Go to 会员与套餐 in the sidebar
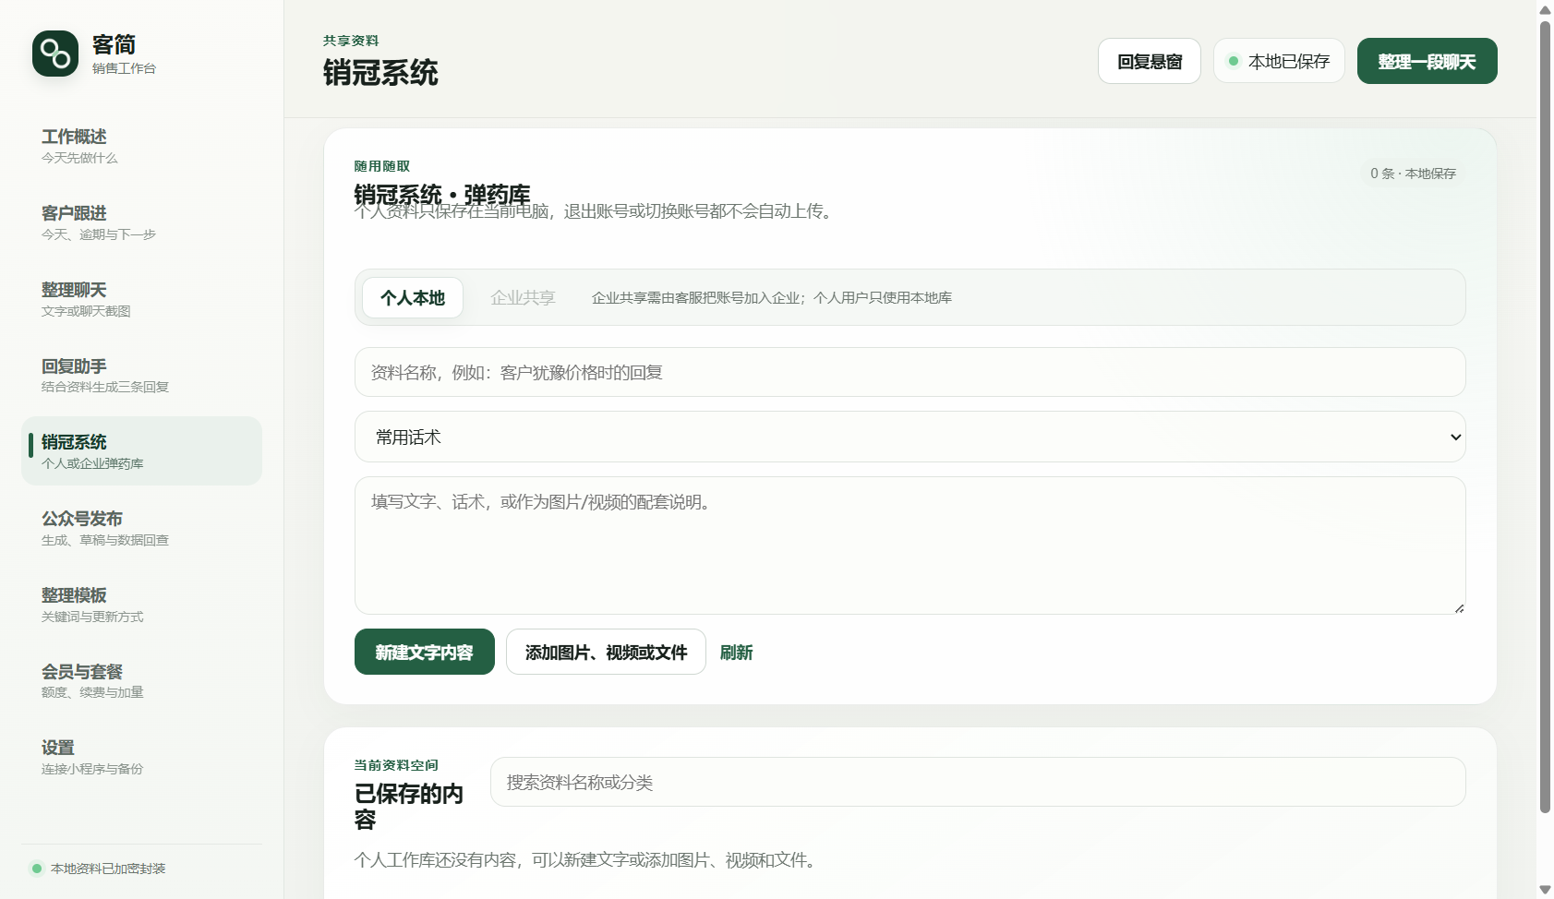Viewport: 1554px width, 899px height. tap(141, 681)
